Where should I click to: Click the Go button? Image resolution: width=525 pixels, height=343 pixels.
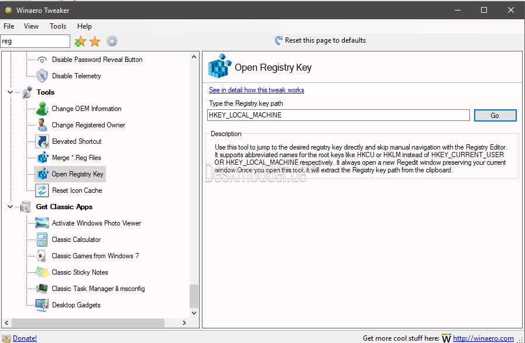[495, 115]
